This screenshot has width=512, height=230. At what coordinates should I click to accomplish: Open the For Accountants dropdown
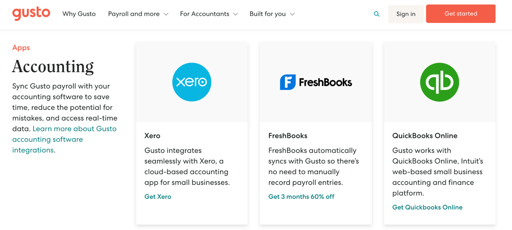point(204,14)
